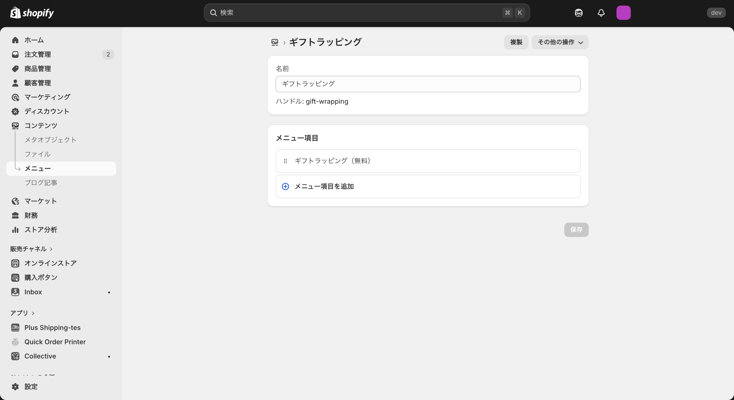Open Collective app
Image resolution: width=734 pixels, height=400 pixels.
click(40, 356)
